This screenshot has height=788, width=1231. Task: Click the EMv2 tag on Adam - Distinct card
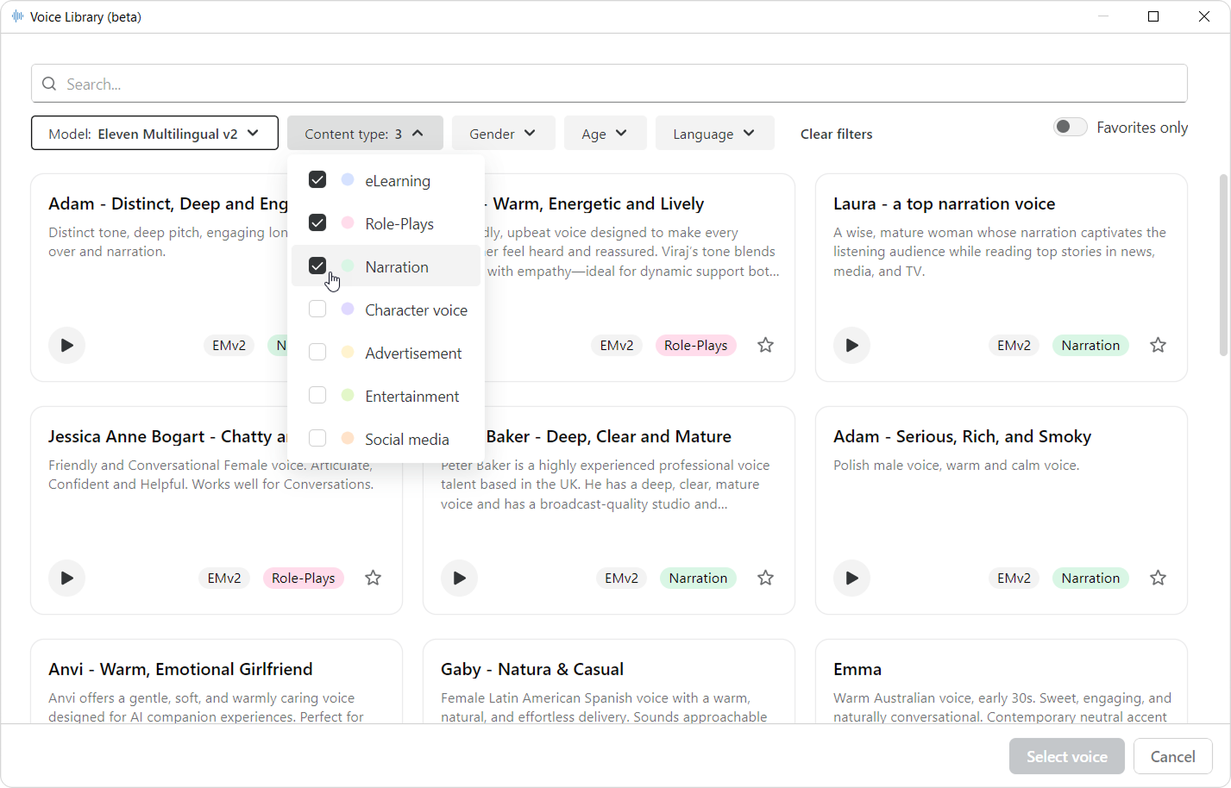pyautogui.click(x=229, y=346)
